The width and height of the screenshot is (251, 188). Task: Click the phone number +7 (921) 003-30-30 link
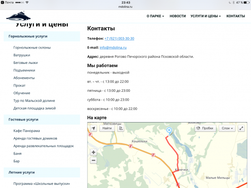[x=119, y=38]
